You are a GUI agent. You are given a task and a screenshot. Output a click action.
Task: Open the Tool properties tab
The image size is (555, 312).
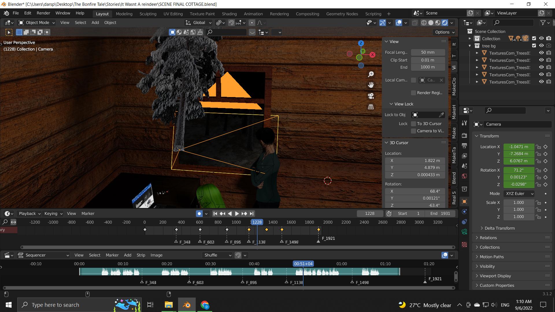465,123
